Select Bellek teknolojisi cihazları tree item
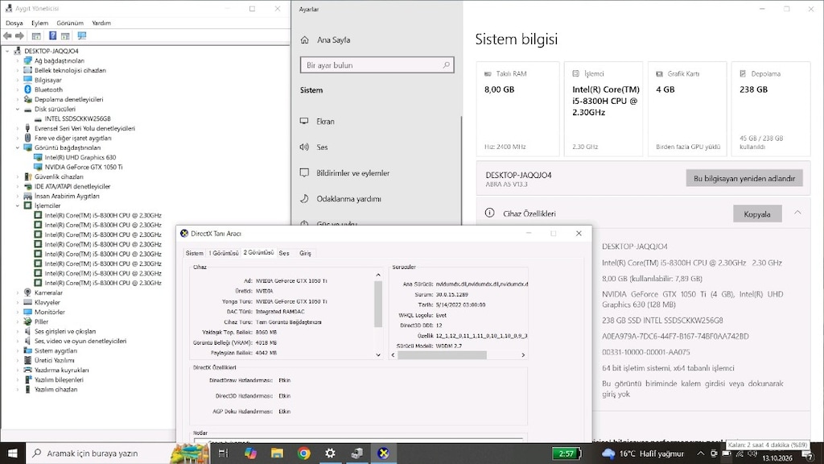Screen dimensions: 824x464 70,70
